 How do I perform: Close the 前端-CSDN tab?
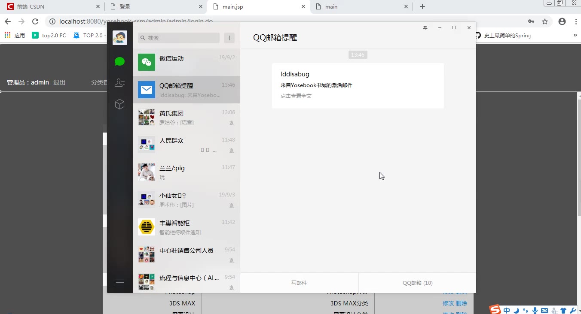(98, 6)
